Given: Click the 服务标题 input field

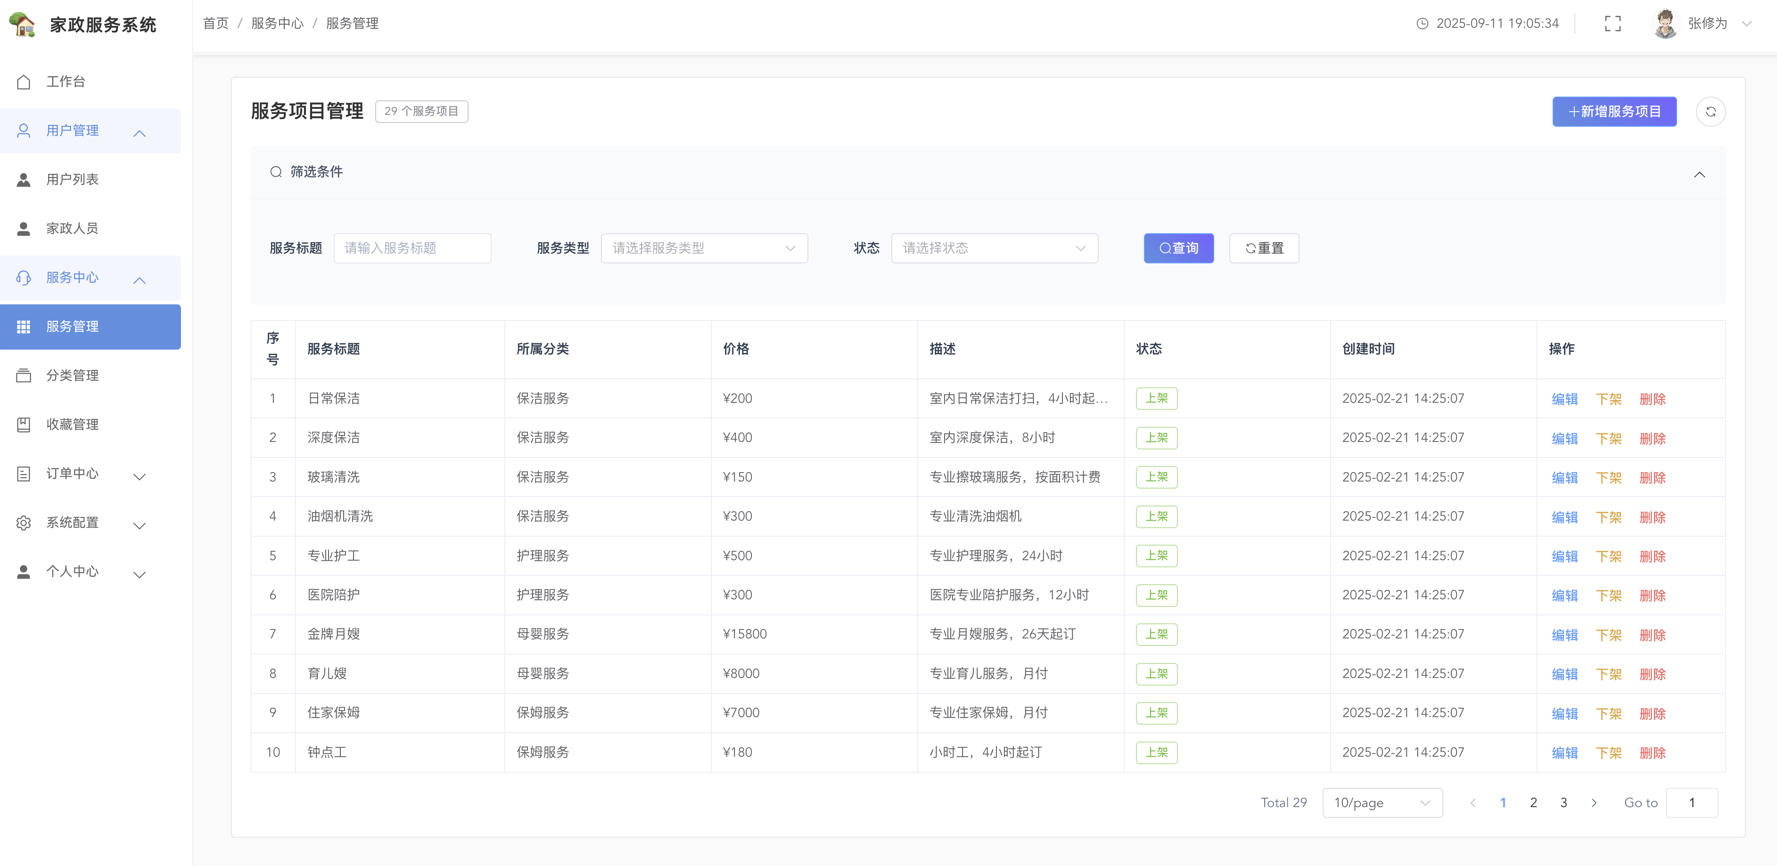Looking at the screenshot, I should click(412, 248).
